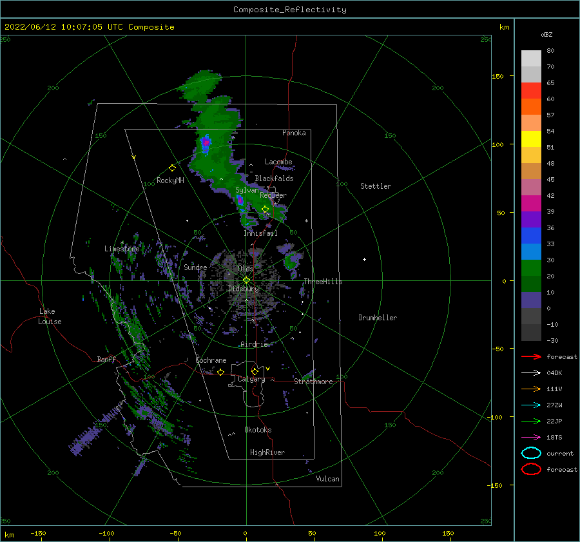Click the yellow diamond marker beside Cochrane
Image resolution: width=580 pixels, height=542 pixels.
point(220,372)
